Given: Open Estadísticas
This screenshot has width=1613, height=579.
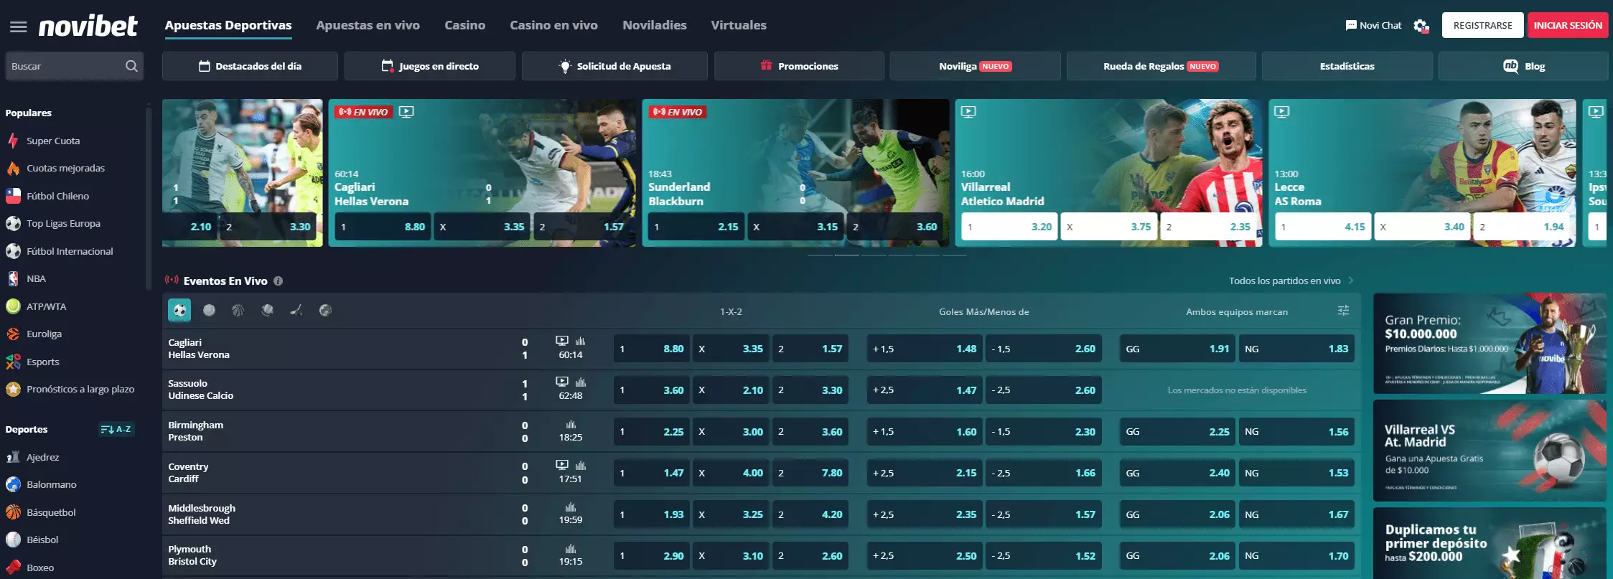Looking at the screenshot, I should point(1347,66).
